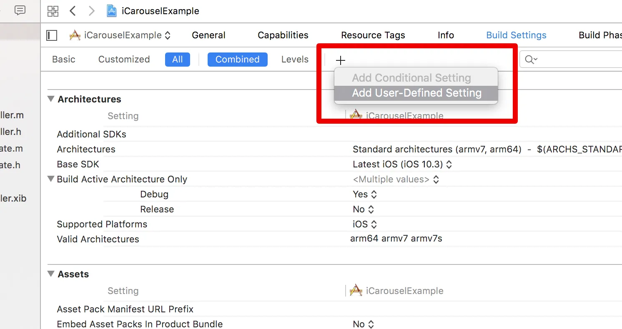Screen dimensions: 622x329
Task: Go back with the left chevron
Action: pyautogui.click(x=73, y=11)
